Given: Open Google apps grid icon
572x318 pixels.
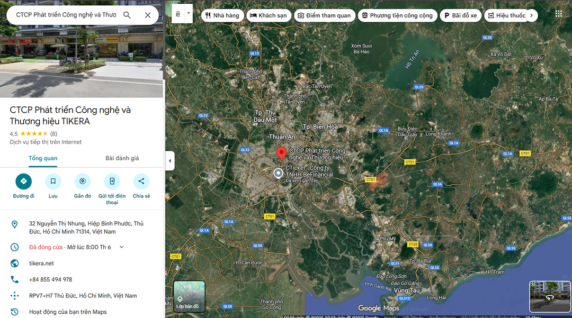Looking at the screenshot, I should 558,14.
